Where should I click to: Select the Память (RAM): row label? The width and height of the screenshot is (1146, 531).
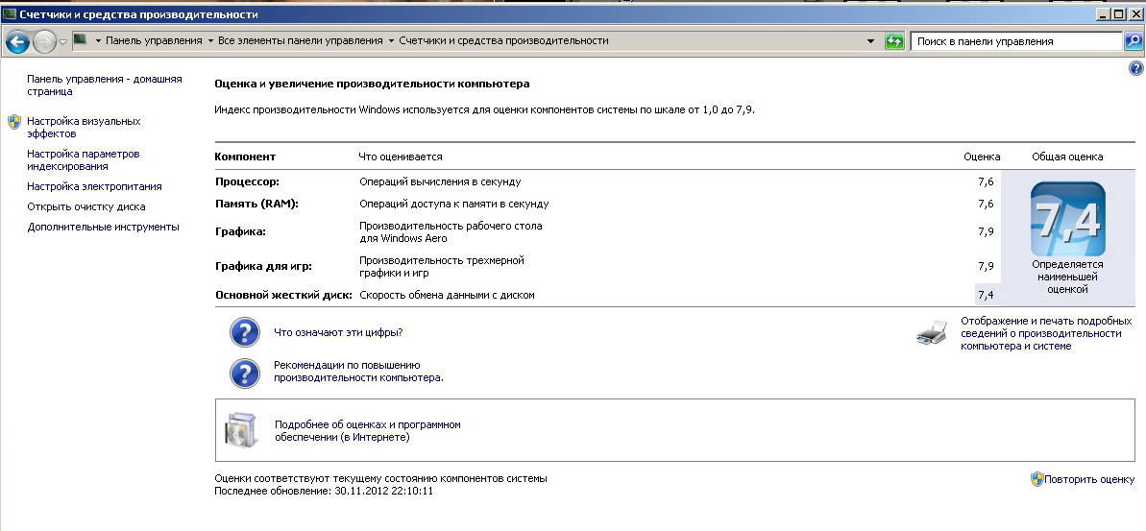tap(256, 204)
